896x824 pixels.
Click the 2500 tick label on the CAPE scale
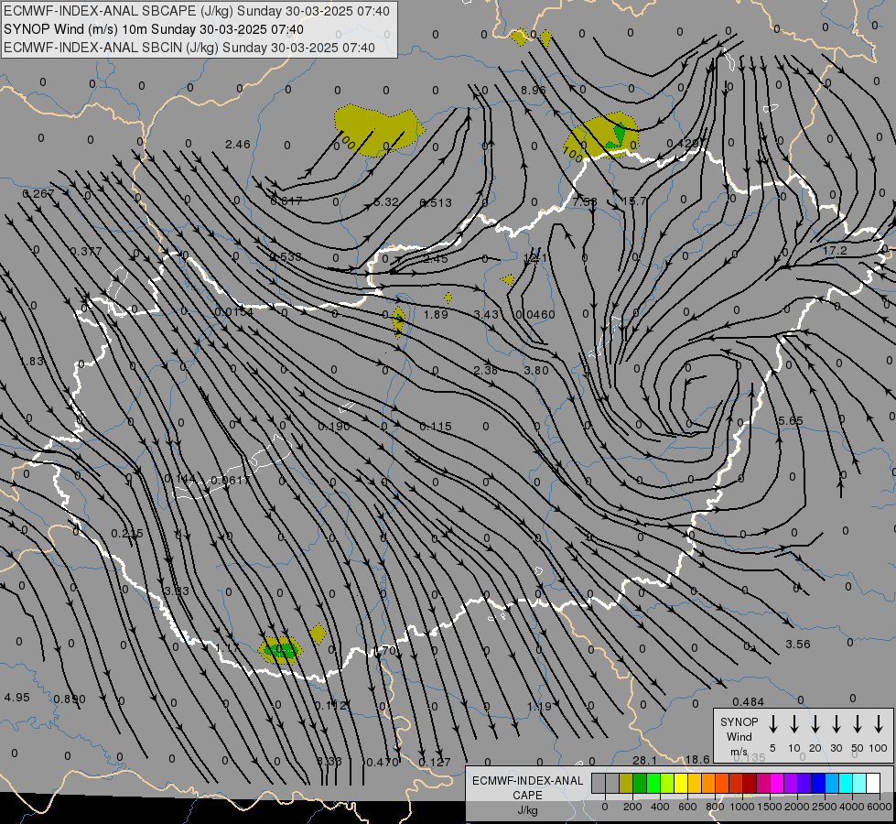(x=825, y=807)
